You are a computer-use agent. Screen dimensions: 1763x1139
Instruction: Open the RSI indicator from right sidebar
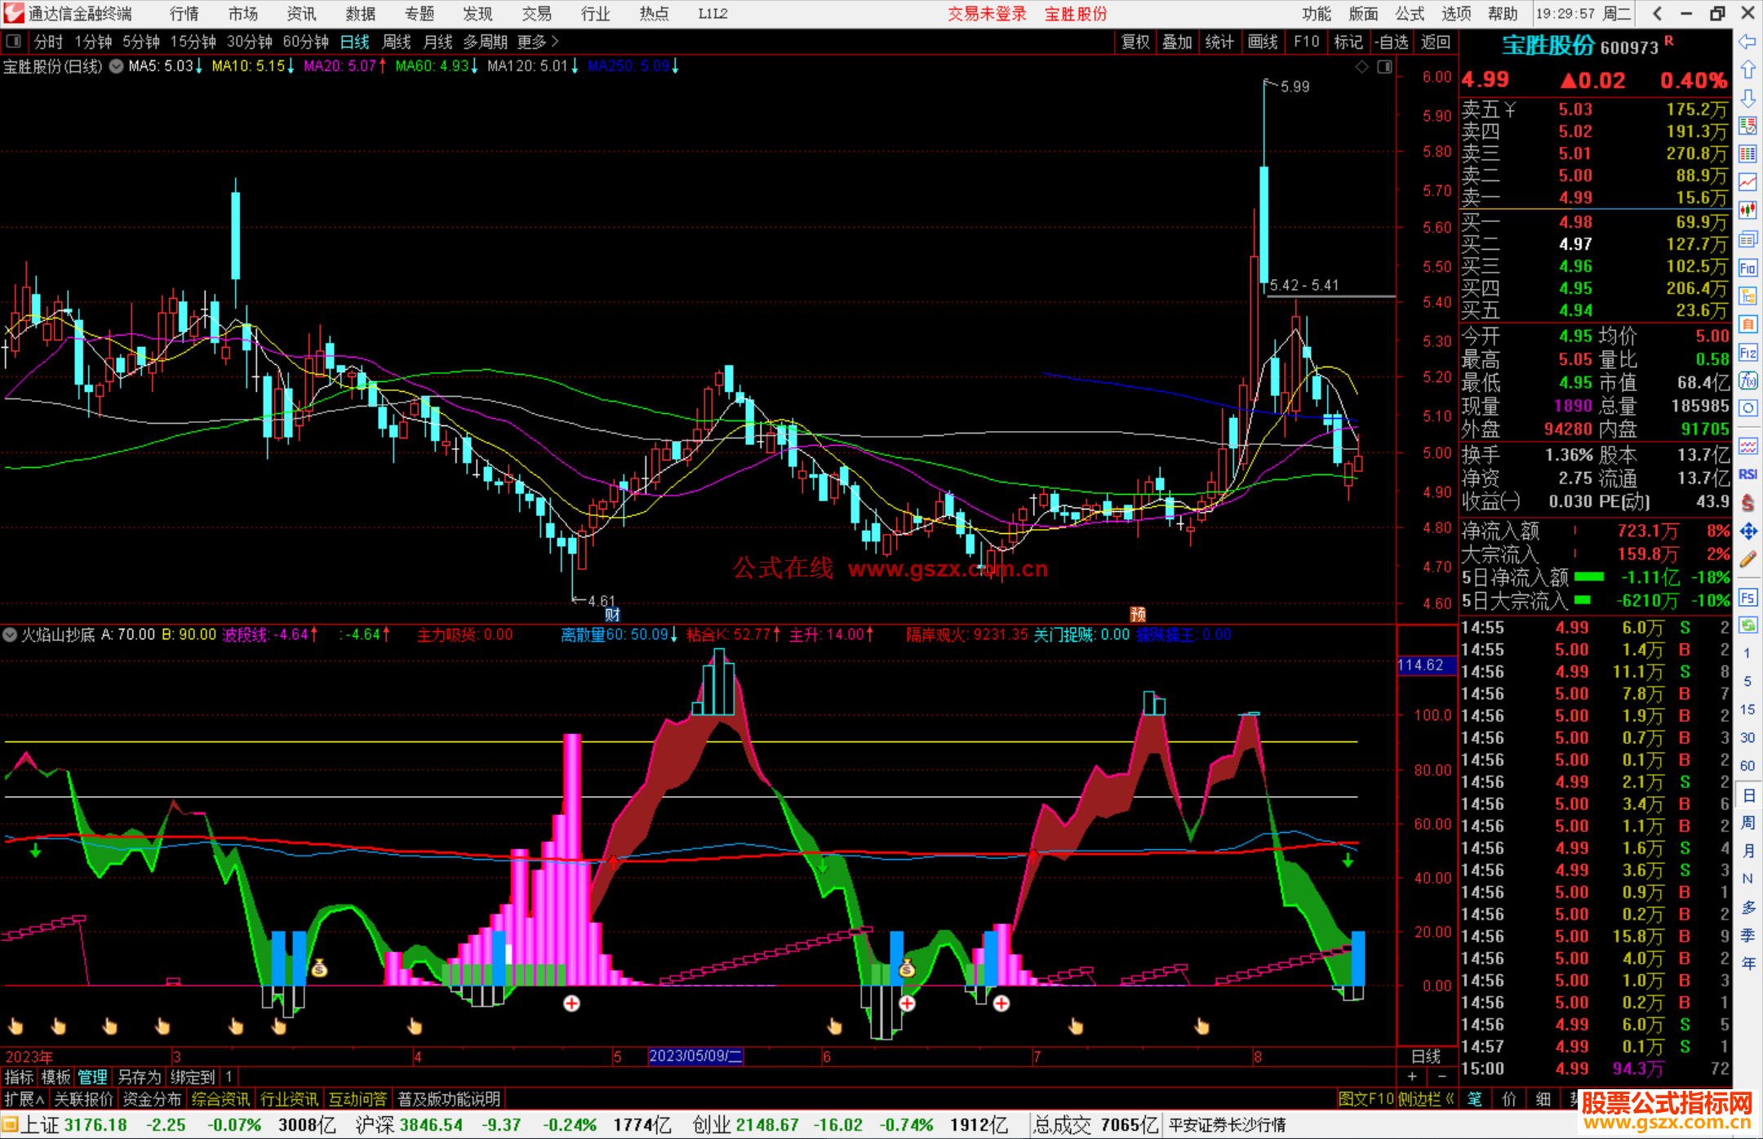tap(1747, 474)
